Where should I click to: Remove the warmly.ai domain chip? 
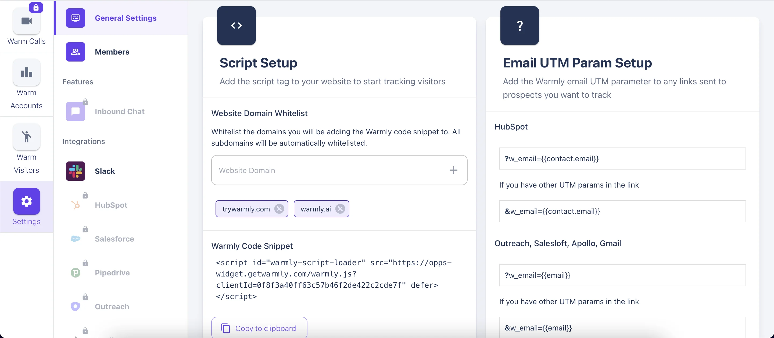(x=340, y=209)
